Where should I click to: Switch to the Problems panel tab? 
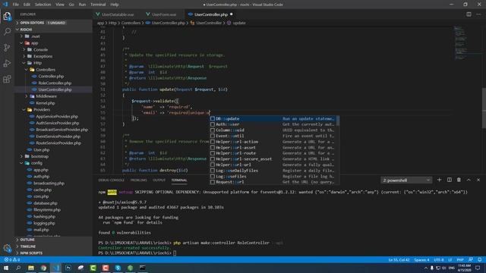tap(138, 180)
